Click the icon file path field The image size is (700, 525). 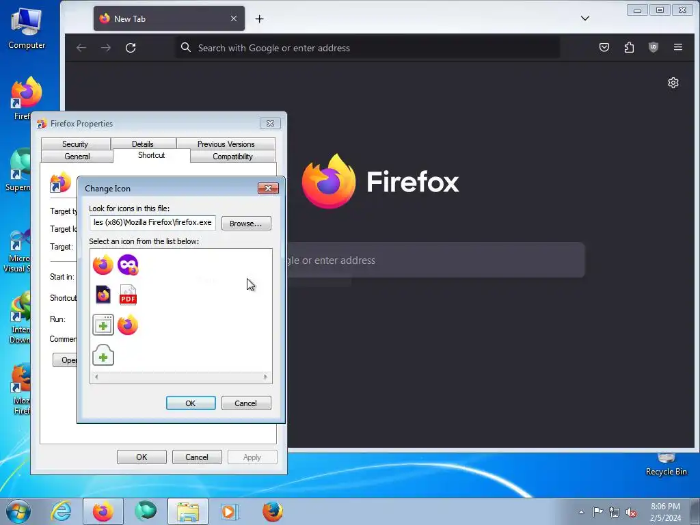[152, 222]
